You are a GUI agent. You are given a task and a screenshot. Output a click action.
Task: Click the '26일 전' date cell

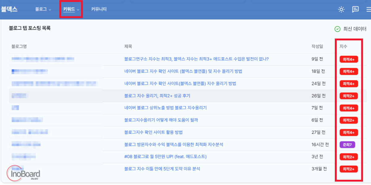pos(318,96)
